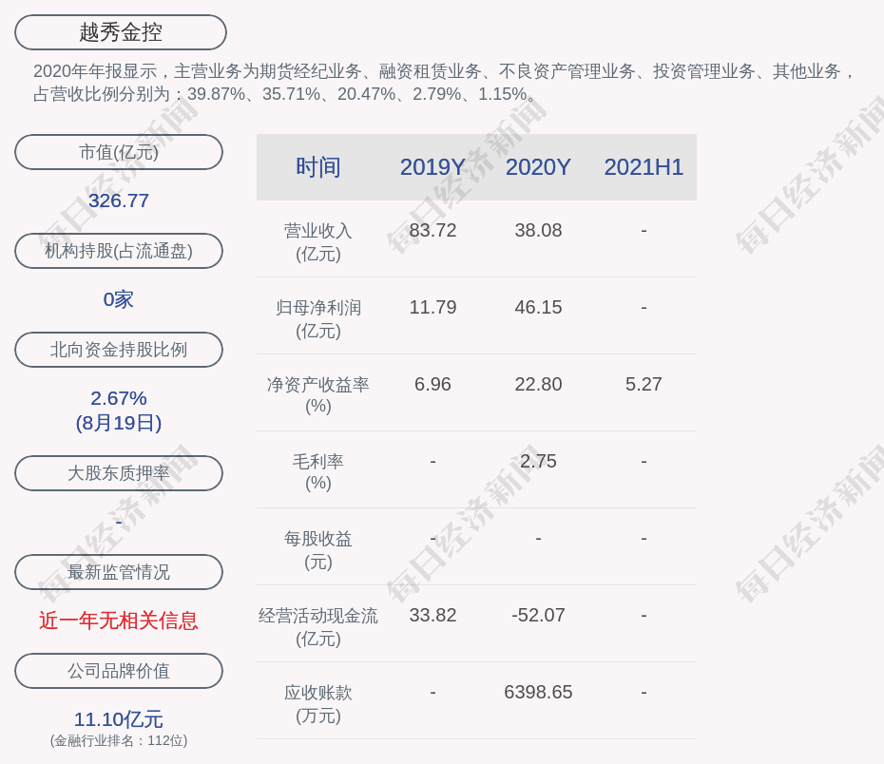This screenshot has width=884, height=764.
Task: Click the 2019Y column header
Action: 432,167
